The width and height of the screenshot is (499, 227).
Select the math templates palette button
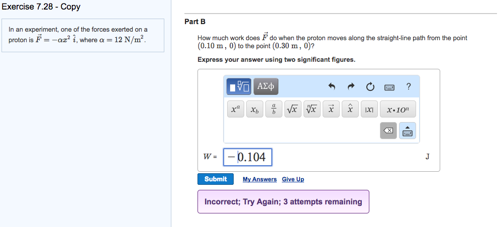239,86
